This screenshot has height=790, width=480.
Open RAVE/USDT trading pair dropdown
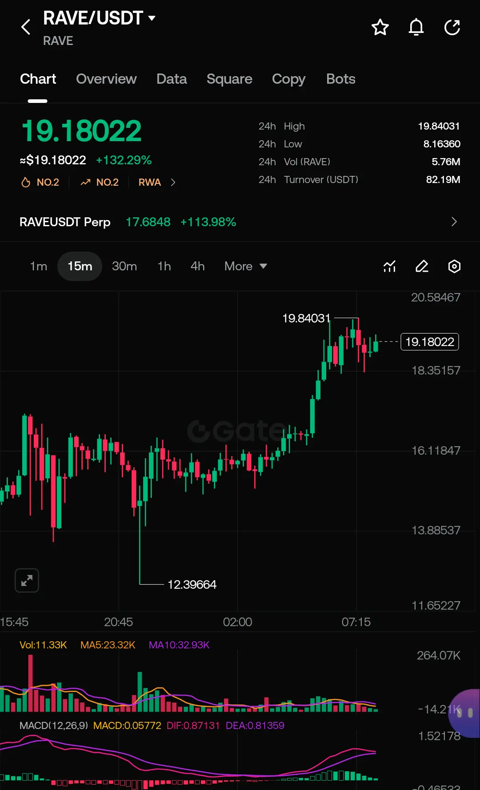coord(152,18)
